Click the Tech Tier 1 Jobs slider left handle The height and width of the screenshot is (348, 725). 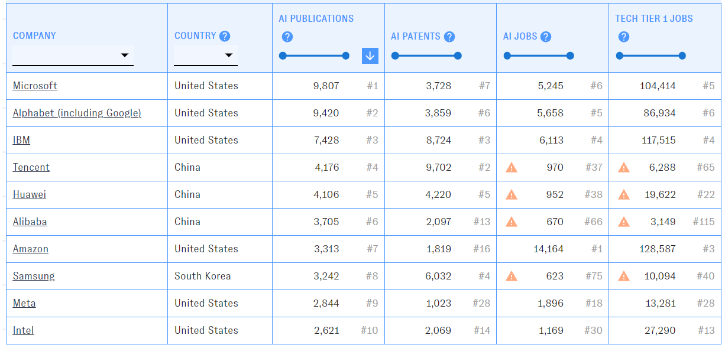620,56
